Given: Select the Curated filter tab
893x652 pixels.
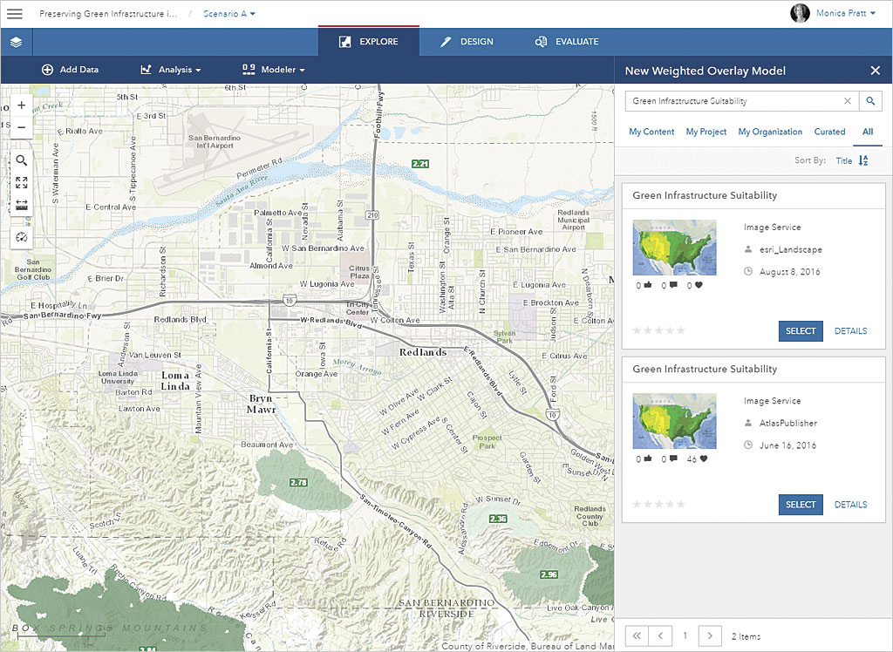Looking at the screenshot, I should pos(829,132).
